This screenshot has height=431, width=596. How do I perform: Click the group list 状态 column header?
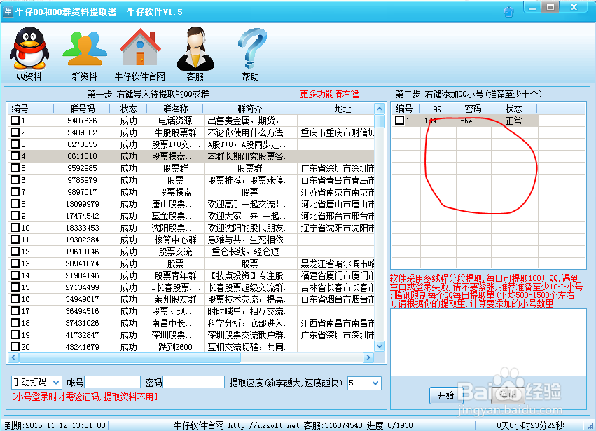coord(128,109)
